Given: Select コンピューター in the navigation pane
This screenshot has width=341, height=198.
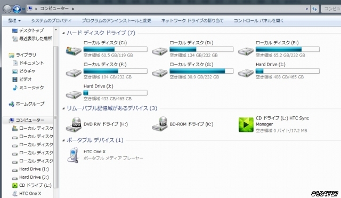Looking at the screenshot, I should 28,120.
